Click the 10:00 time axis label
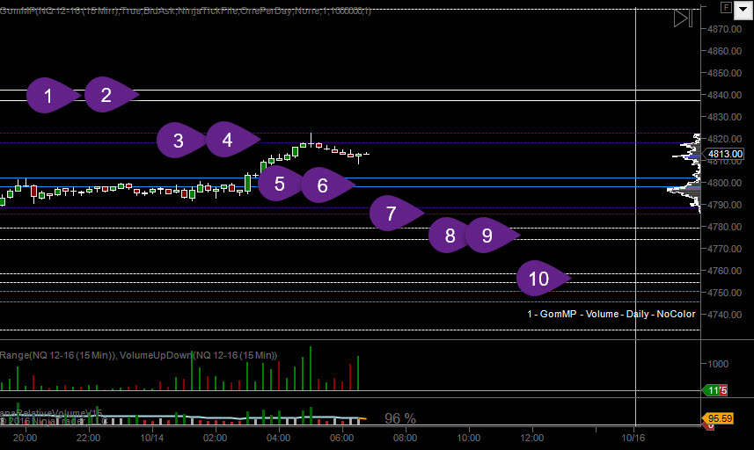The height and width of the screenshot is (450, 754). (x=469, y=438)
